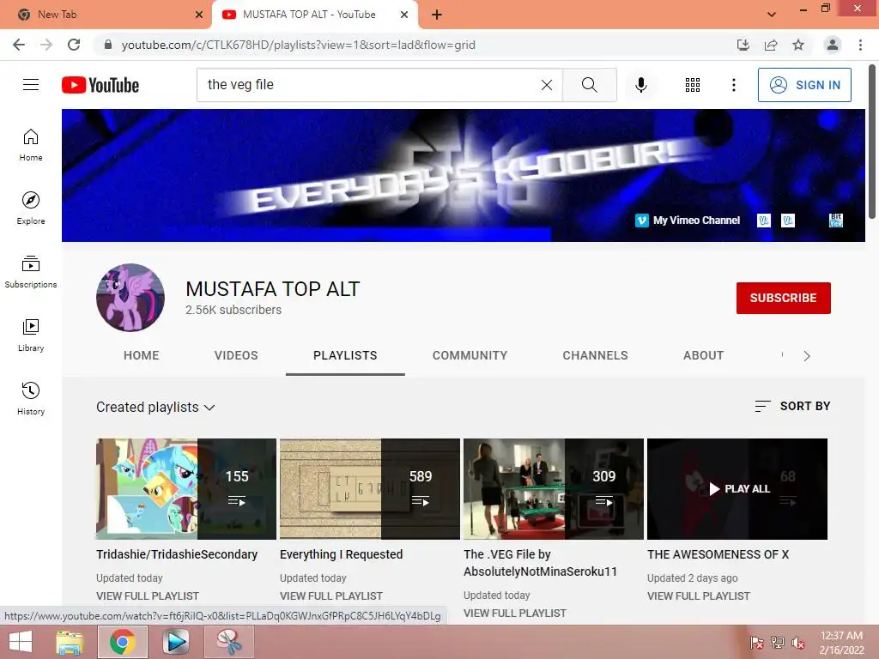Open Chrome profile avatar
The image size is (879, 659).
pyautogui.click(x=833, y=45)
